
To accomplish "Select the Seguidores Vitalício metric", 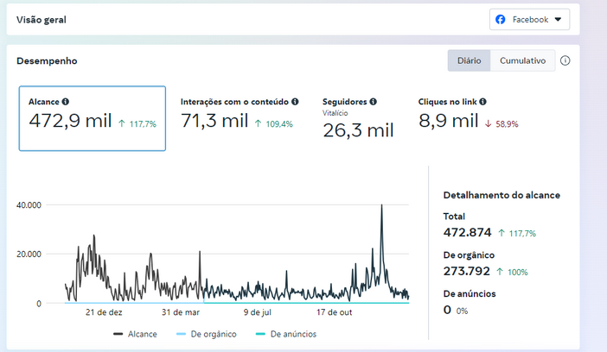I will [x=358, y=118].
